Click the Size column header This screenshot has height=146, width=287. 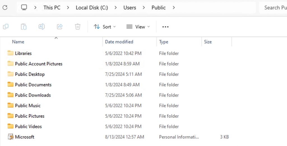point(208,42)
